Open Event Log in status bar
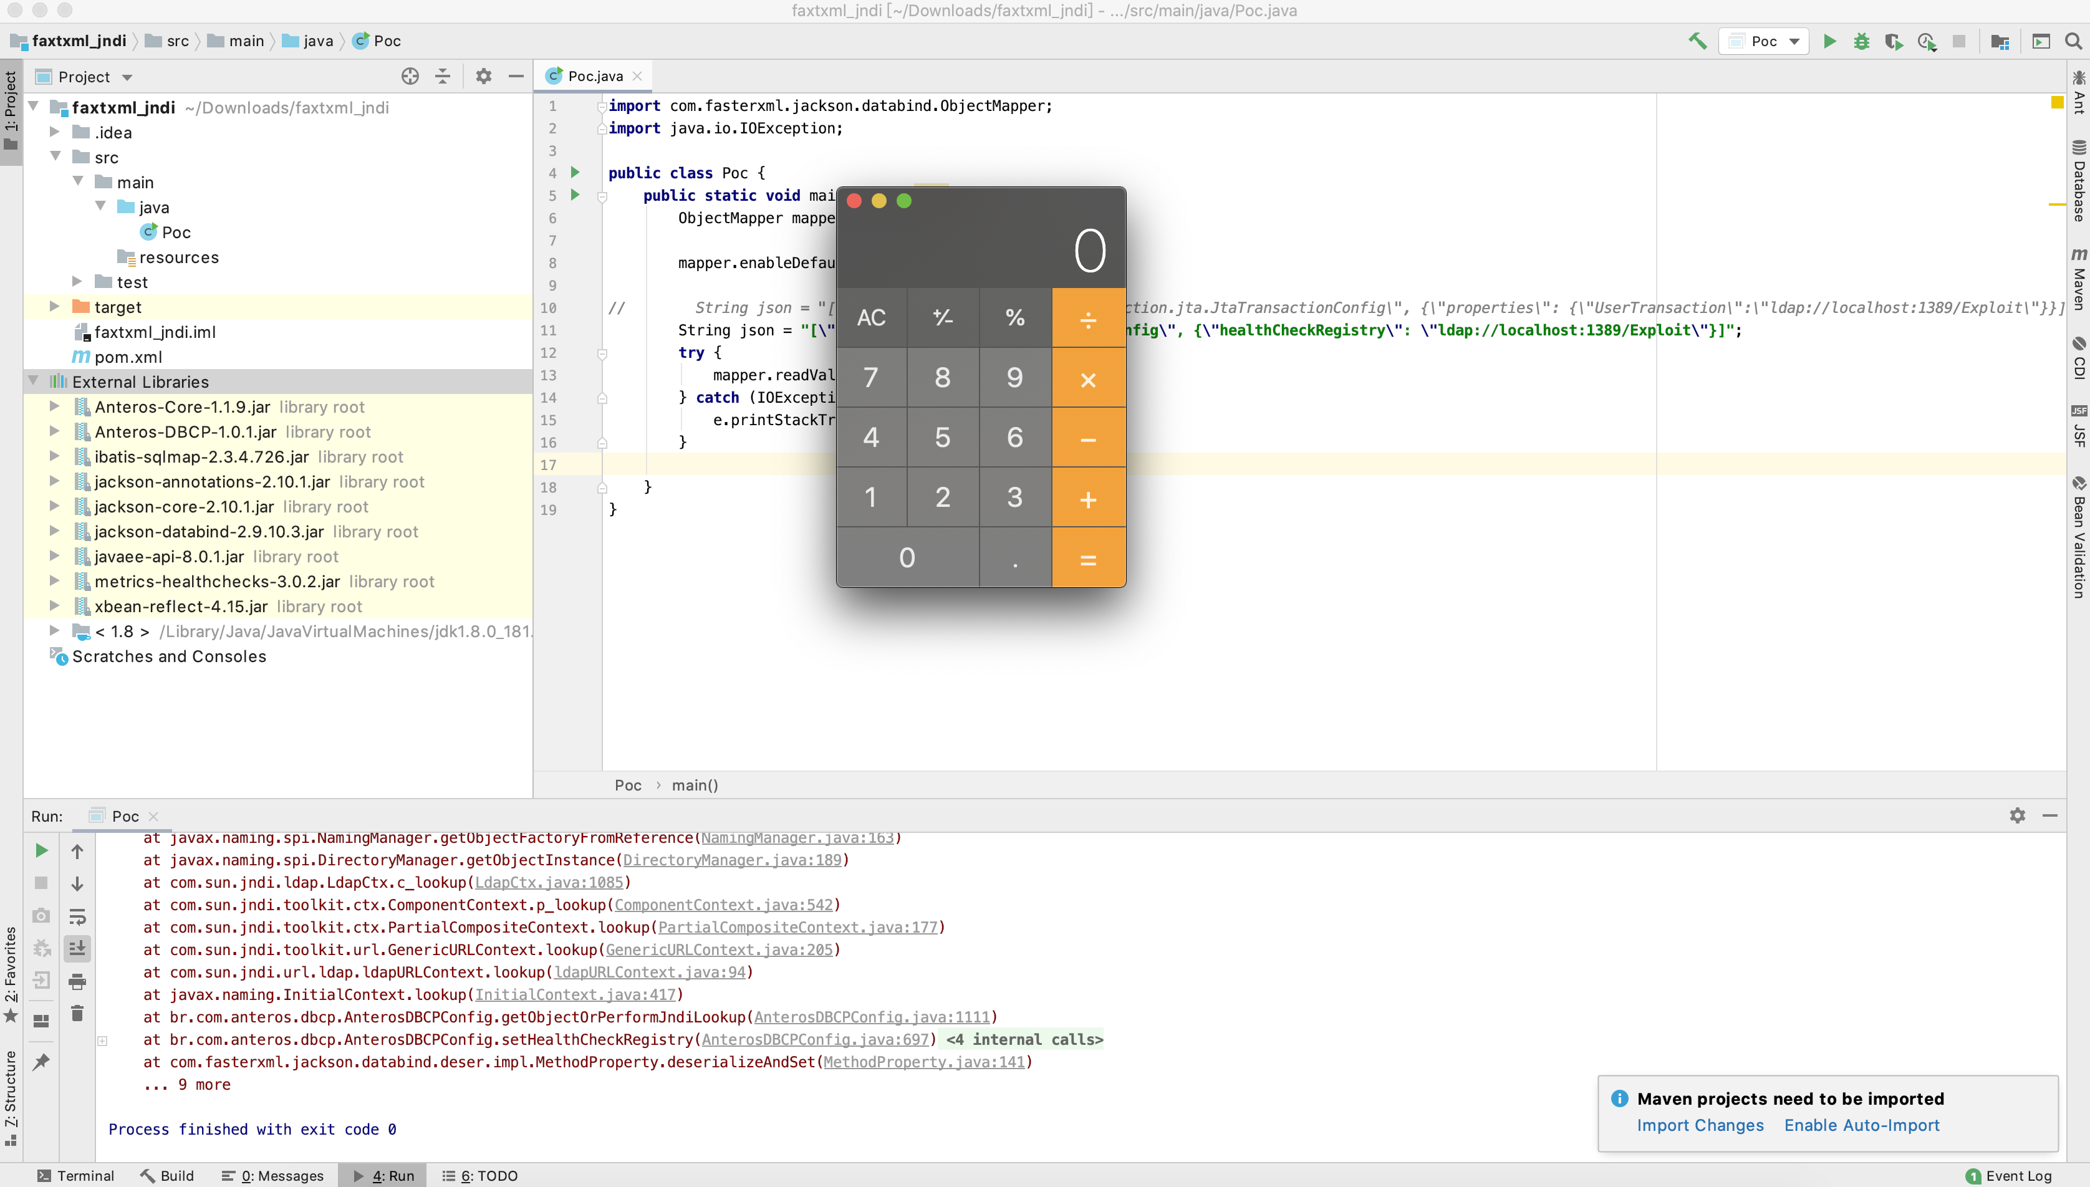This screenshot has height=1187, width=2090. pos(2008,1176)
